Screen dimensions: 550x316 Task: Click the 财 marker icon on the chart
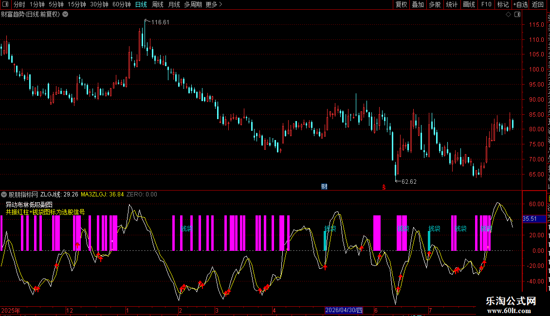click(x=325, y=187)
